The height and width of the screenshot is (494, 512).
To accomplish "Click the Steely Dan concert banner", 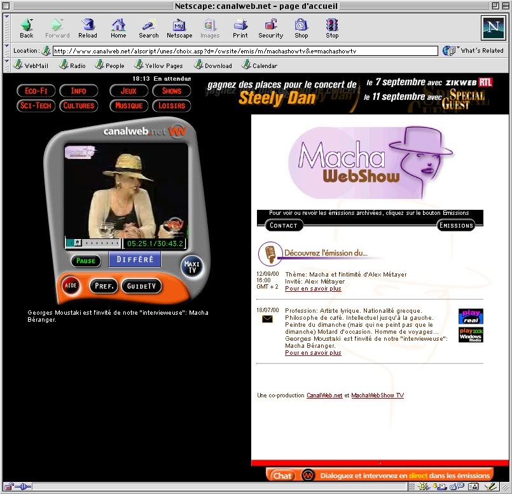I will (x=349, y=94).
